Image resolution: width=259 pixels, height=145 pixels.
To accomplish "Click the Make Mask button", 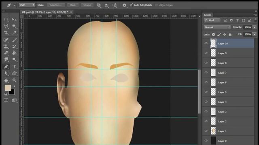I will pyautogui.click(x=72, y=5).
